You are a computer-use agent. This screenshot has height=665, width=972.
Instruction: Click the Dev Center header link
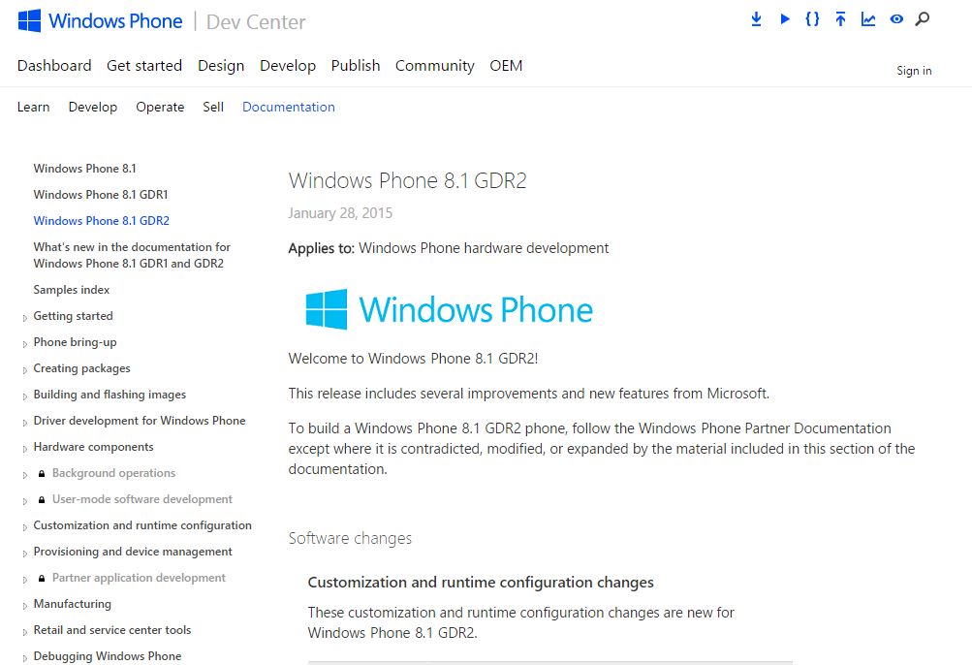(x=256, y=22)
